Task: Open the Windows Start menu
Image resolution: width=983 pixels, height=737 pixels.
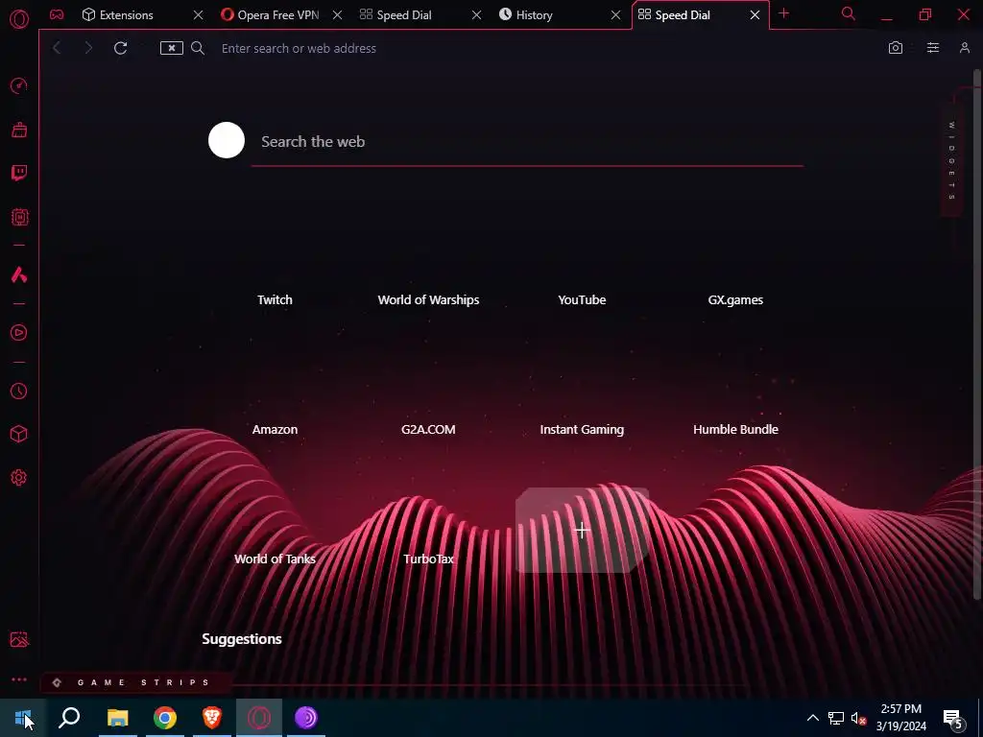Action: click(23, 718)
